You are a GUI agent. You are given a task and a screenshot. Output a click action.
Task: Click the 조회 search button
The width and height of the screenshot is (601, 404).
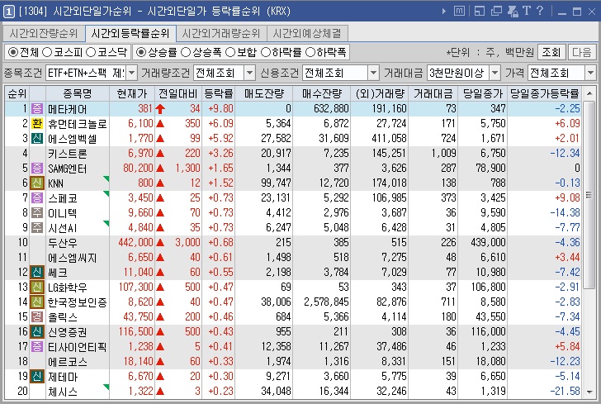[x=551, y=52]
